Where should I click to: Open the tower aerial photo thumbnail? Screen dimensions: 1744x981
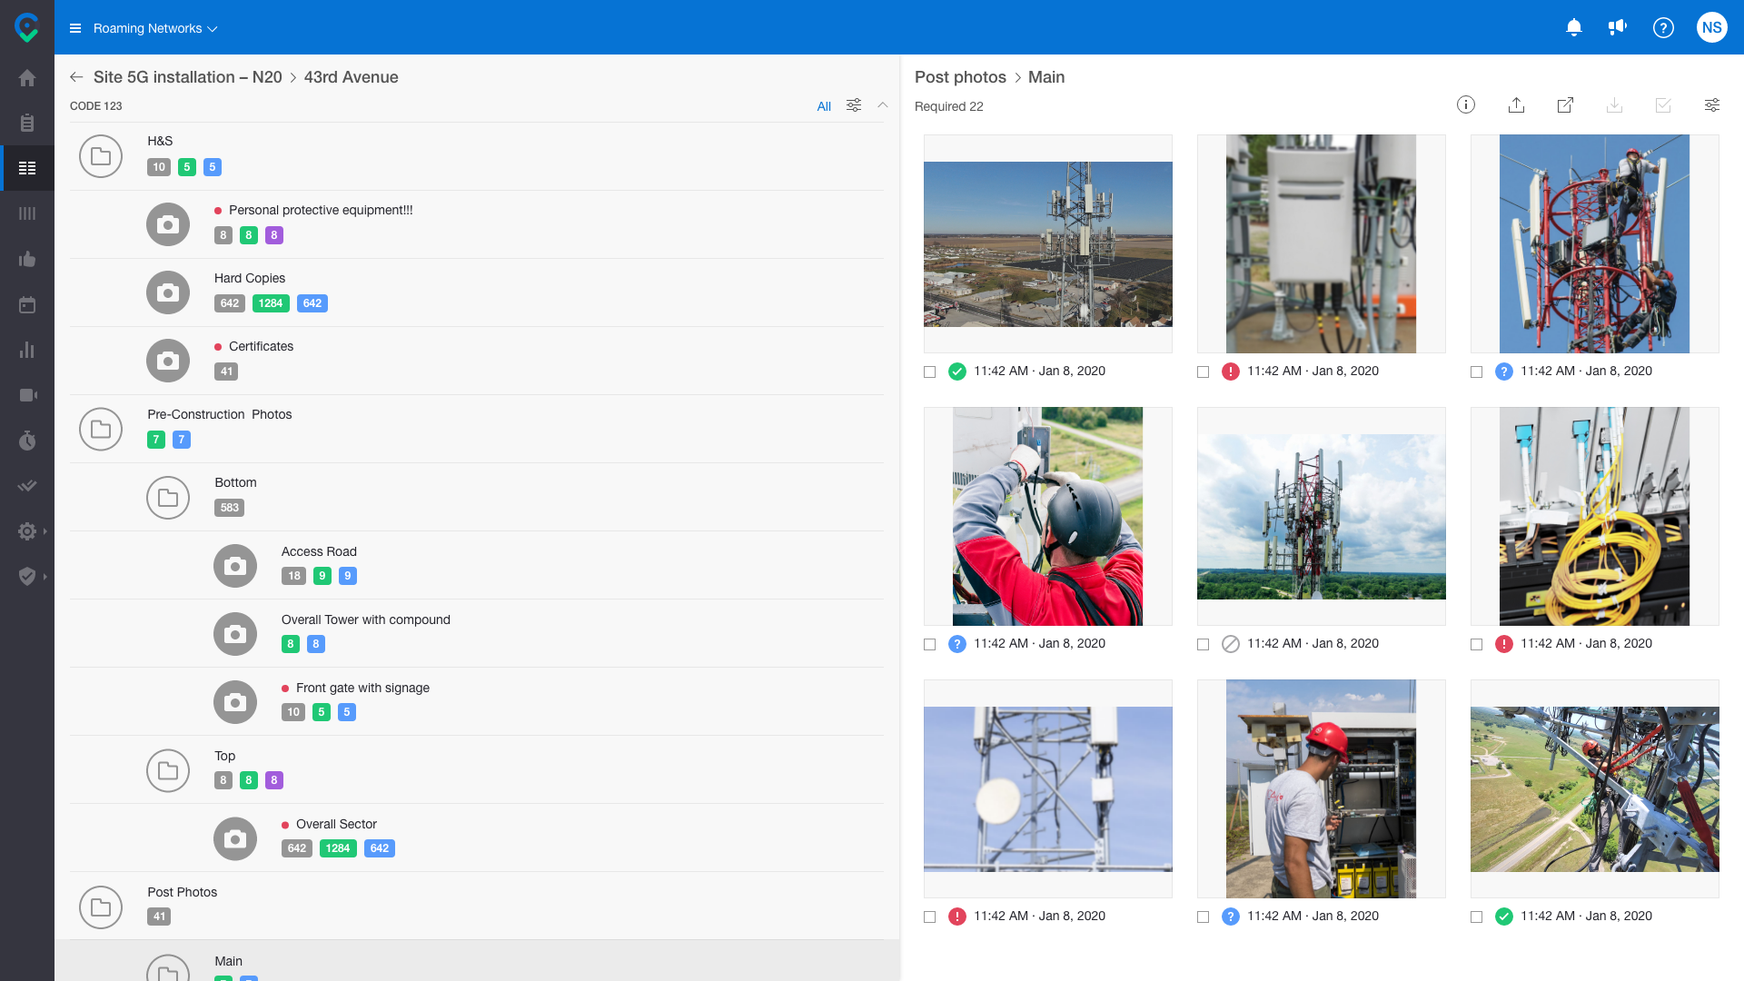tap(1047, 243)
